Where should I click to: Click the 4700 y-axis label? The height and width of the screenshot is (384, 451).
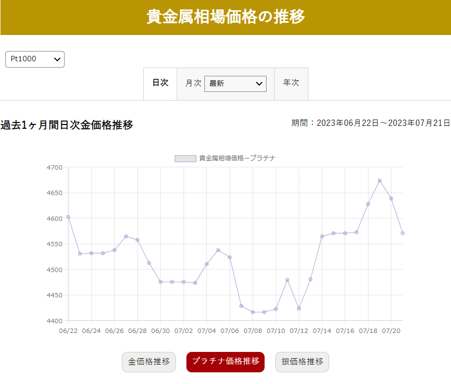click(x=54, y=167)
